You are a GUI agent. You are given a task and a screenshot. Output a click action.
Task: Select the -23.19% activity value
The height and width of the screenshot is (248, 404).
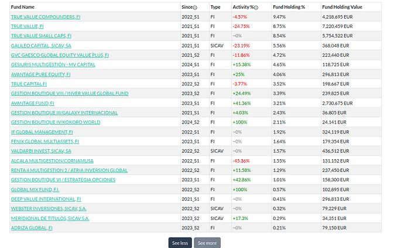tap(241, 46)
